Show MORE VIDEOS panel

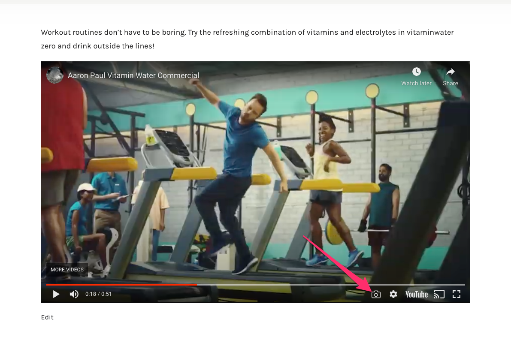(67, 270)
